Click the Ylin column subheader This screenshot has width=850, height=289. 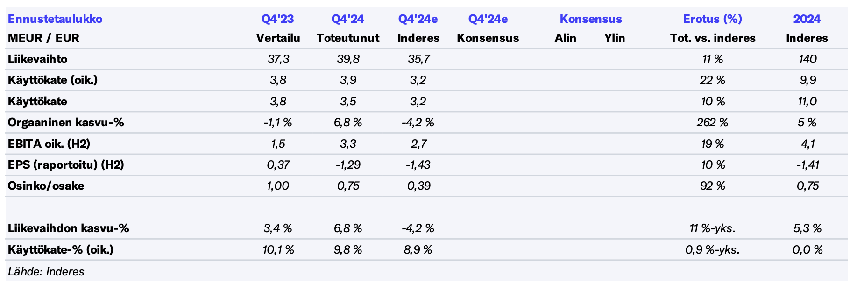click(x=614, y=38)
